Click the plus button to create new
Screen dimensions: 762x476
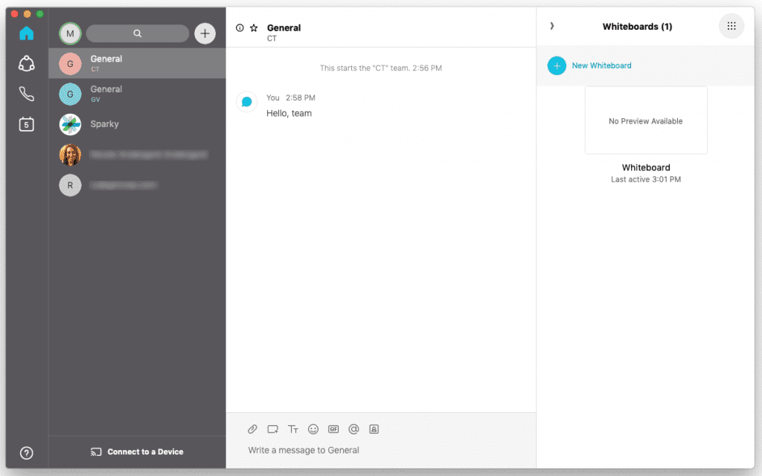(205, 33)
